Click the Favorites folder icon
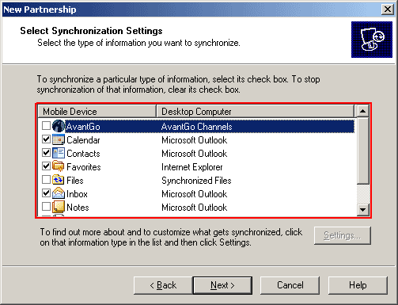 [59, 166]
